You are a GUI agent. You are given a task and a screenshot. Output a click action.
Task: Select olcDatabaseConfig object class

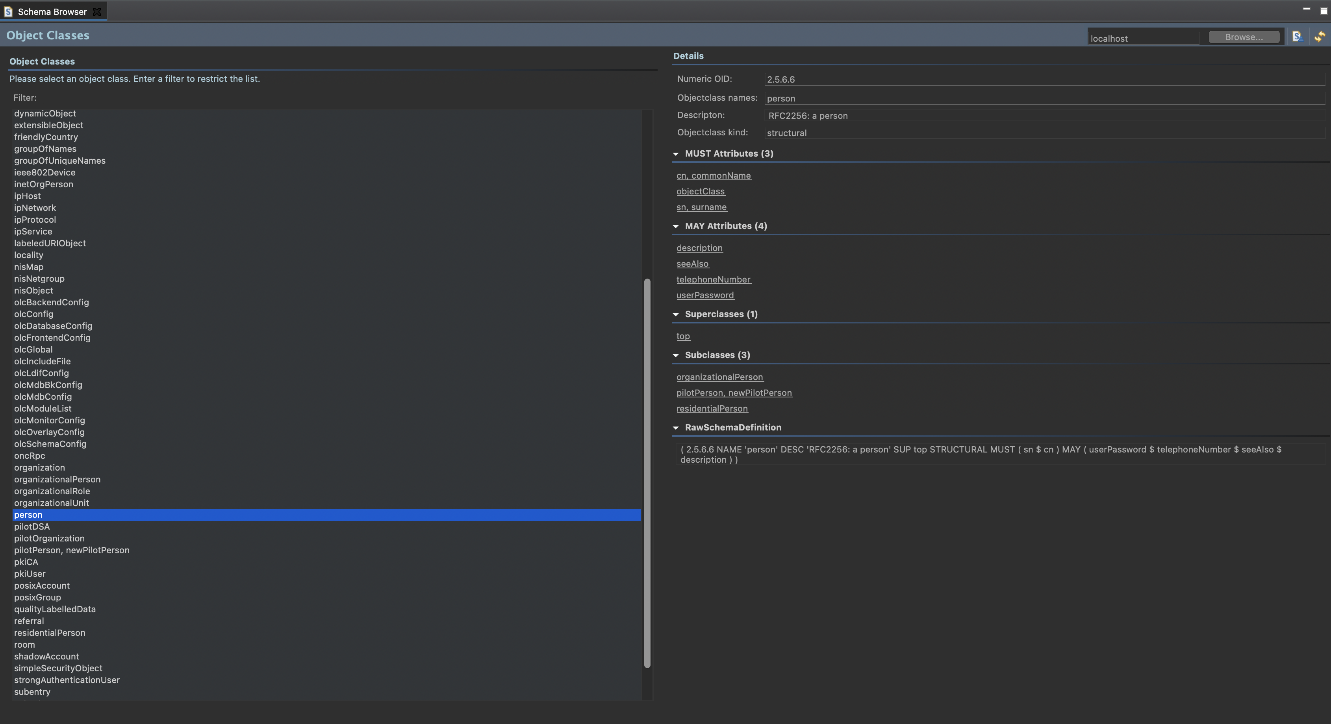(x=326, y=326)
